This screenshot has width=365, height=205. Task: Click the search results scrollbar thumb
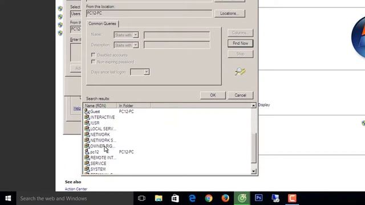point(253,148)
